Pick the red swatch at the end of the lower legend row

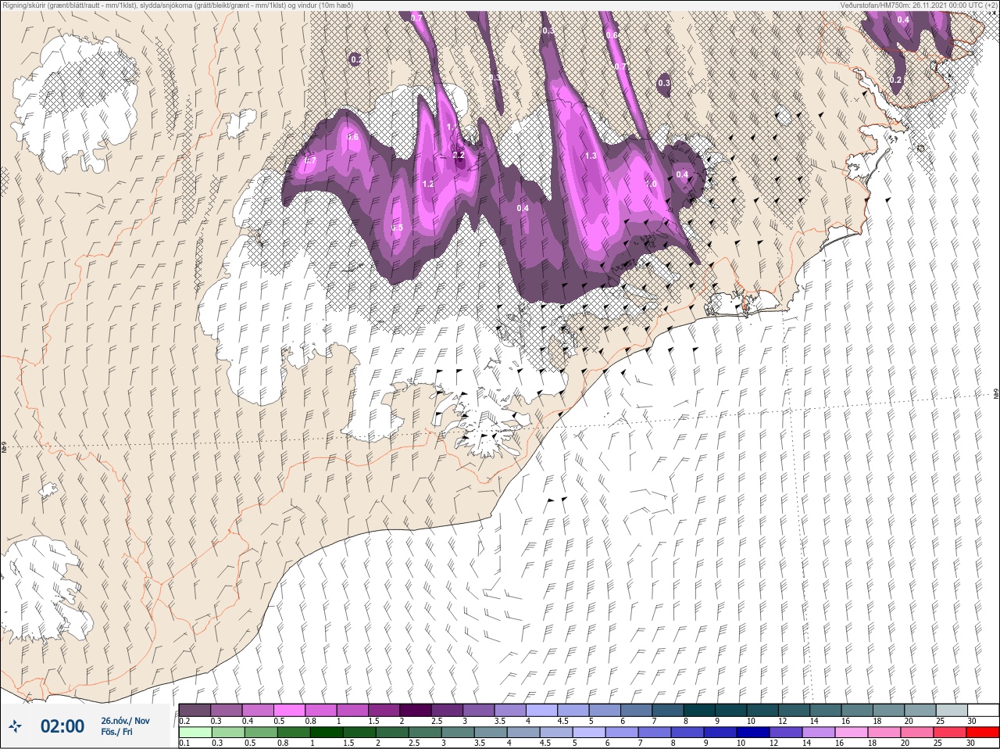pyautogui.click(x=983, y=733)
